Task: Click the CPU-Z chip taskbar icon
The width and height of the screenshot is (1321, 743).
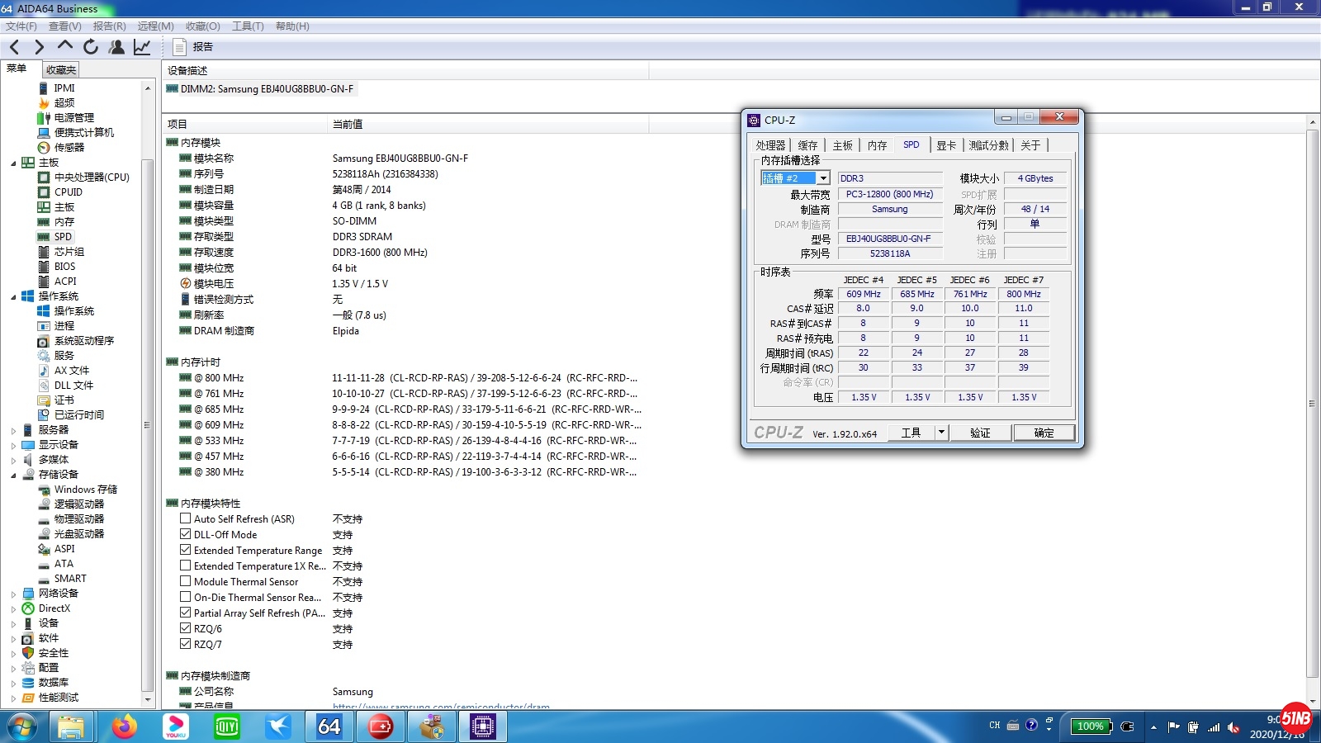Action: [x=483, y=726]
